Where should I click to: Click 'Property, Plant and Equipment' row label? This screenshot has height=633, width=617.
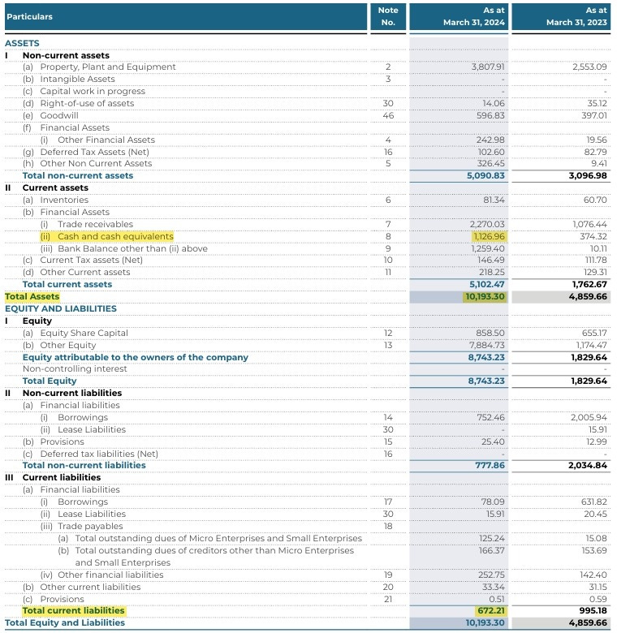(108, 67)
